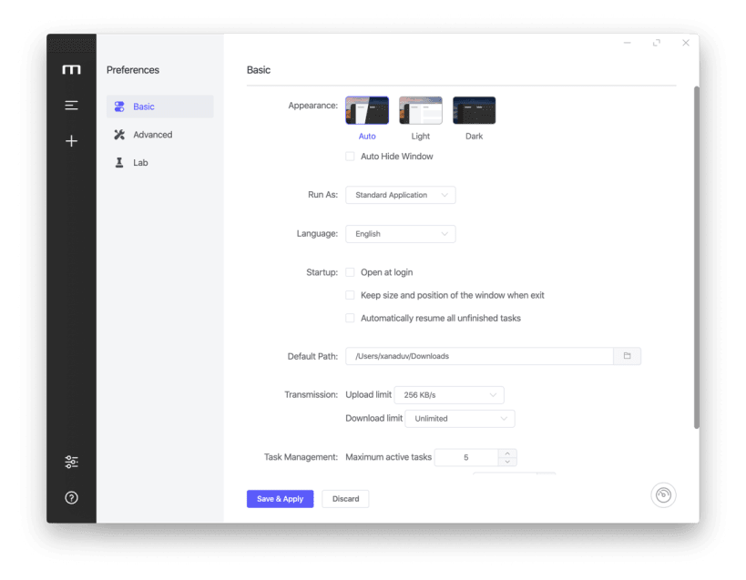Viewport: 746px width, 580px height.
Task: Add a new task with plus icon
Action: point(71,141)
